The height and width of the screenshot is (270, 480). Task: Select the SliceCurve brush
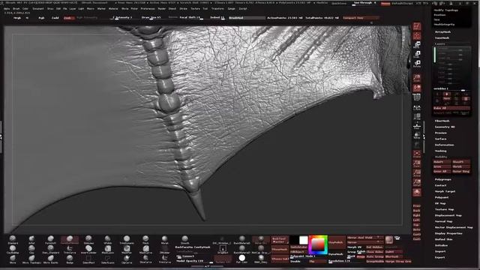145,259
